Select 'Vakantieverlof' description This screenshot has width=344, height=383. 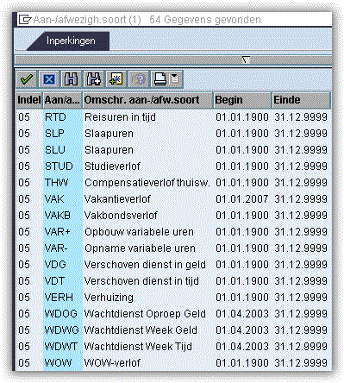coord(117,199)
